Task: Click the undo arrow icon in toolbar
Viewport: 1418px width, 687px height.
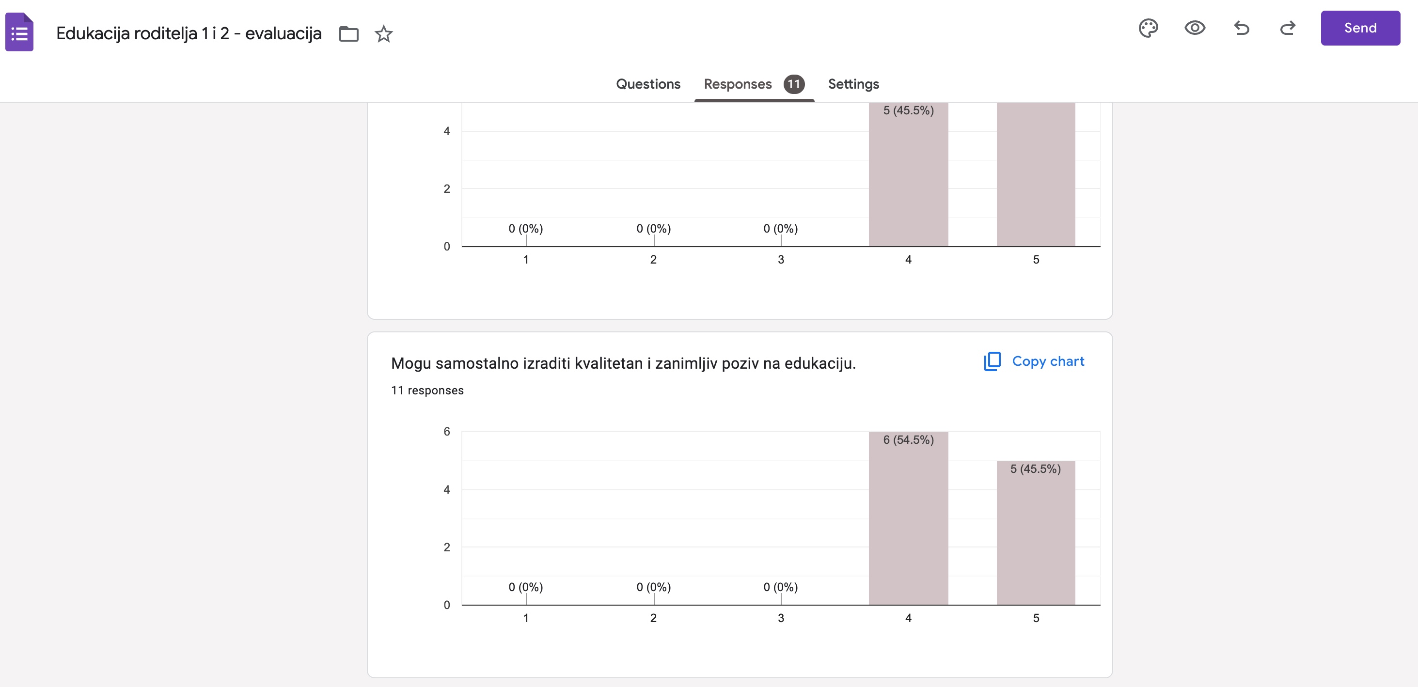Action: pos(1243,27)
